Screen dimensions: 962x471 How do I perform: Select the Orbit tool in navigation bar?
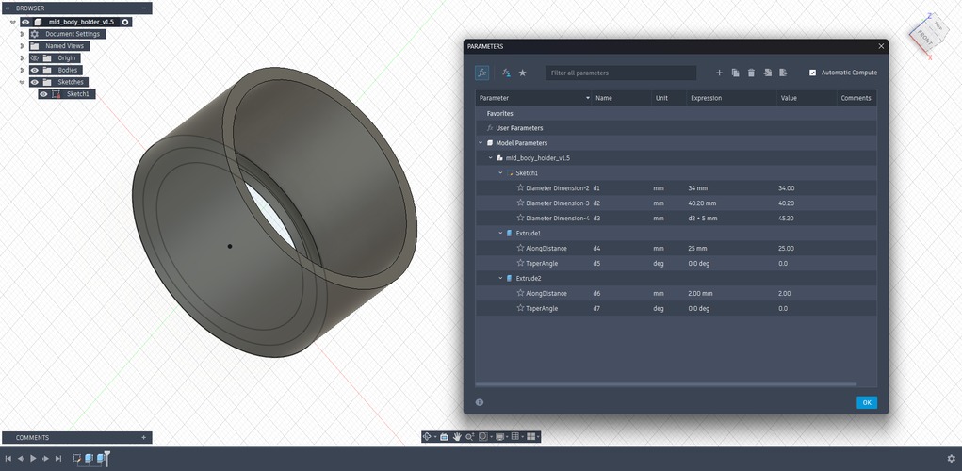428,437
